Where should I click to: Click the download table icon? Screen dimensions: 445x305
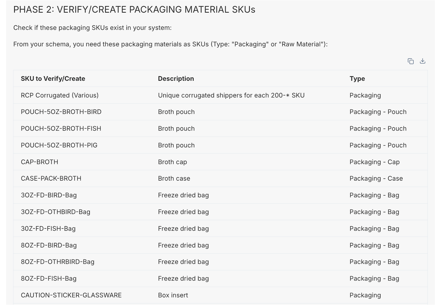[422, 61]
